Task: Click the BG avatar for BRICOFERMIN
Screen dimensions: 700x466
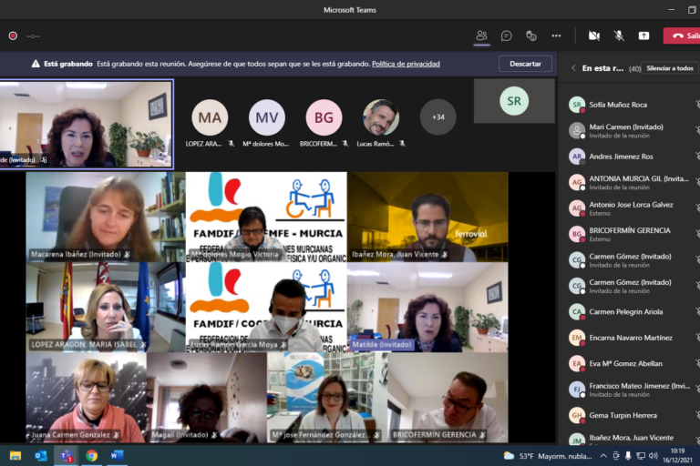Action: [324, 117]
